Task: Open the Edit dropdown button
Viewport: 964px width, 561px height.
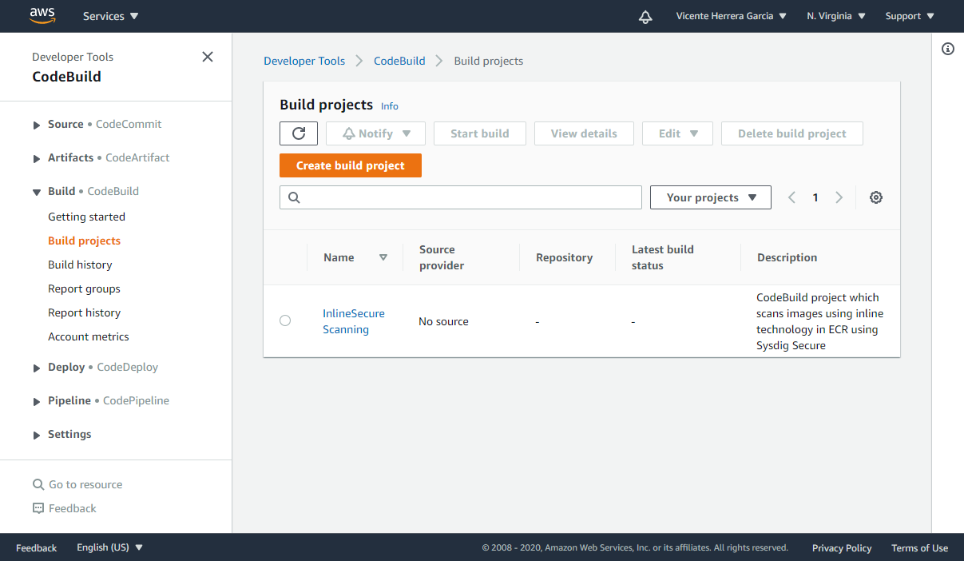Action: [x=677, y=133]
